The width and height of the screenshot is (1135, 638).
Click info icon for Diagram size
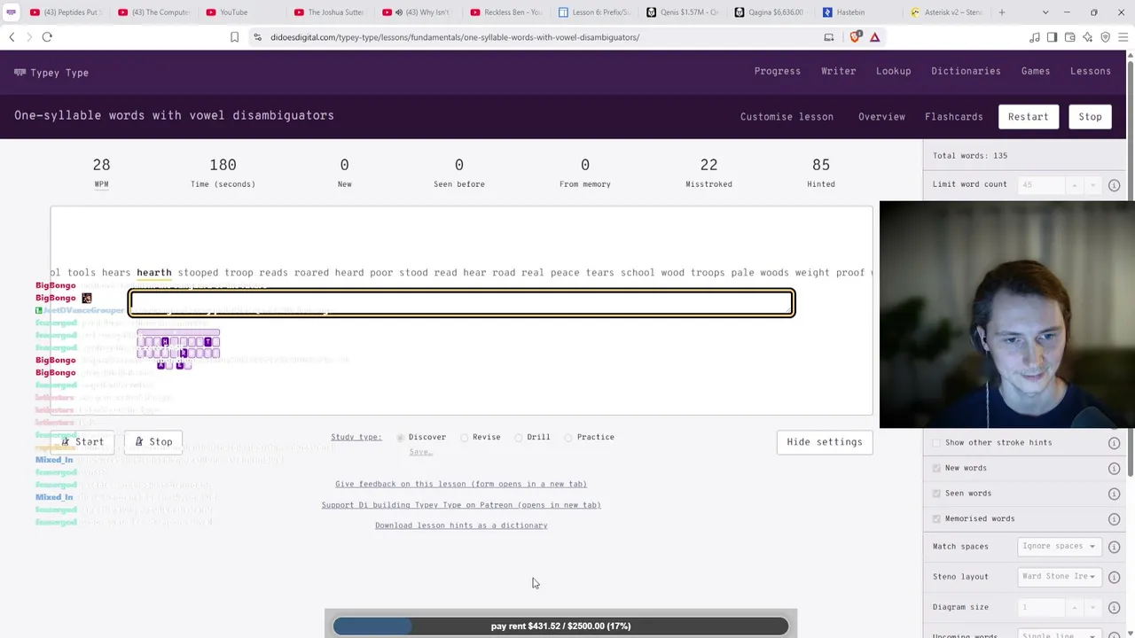pos(1114,607)
